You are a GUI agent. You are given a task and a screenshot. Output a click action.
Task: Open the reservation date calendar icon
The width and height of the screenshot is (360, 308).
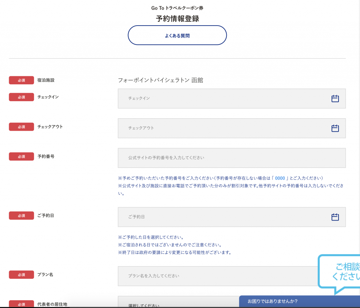[335, 217]
